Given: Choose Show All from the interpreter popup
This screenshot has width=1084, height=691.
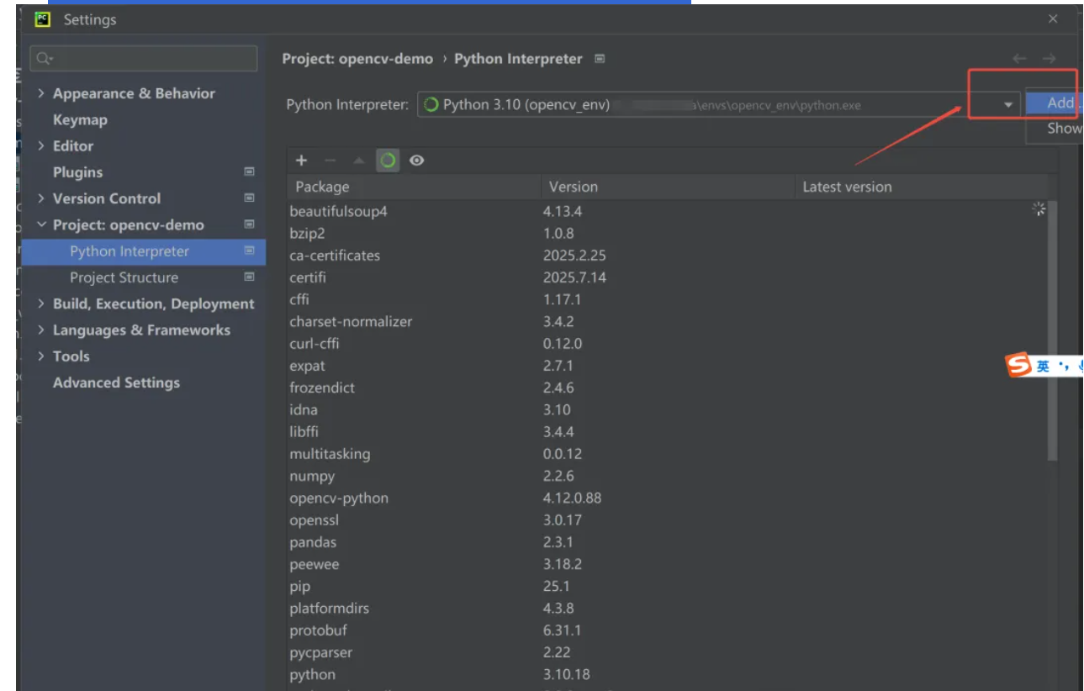Looking at the screenshot, I should coord(1055,129).
